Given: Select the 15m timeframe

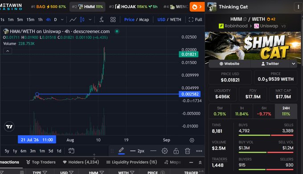Looking at the screenshot, I should pos(30,20).
